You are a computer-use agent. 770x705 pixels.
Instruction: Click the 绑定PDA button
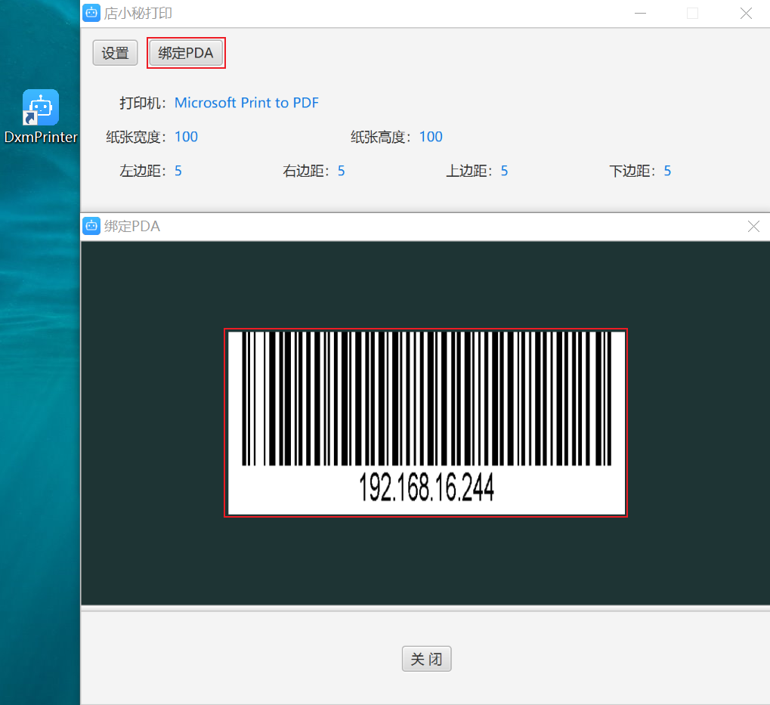(186, 53)
